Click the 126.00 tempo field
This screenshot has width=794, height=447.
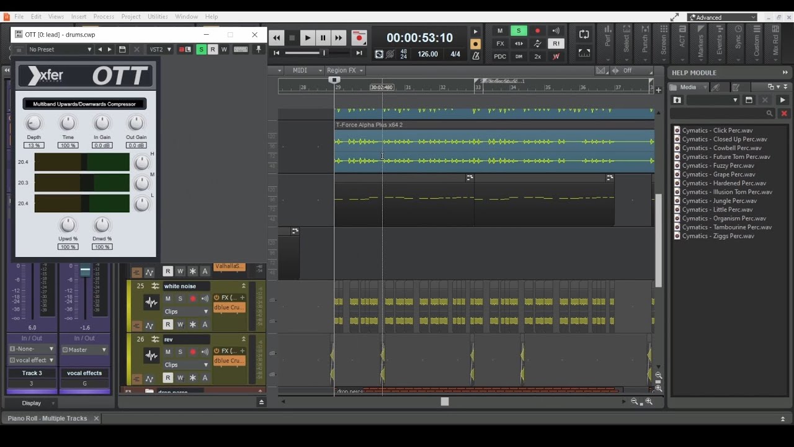pos(427,54)
